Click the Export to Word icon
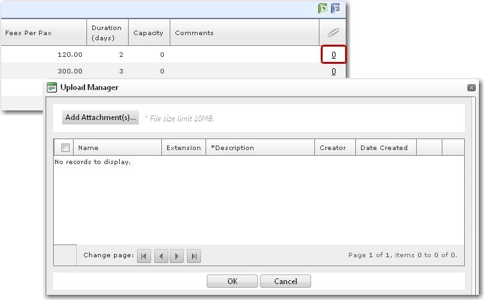The width and height of the screenshot is (484, 300). (x=335, y=9)
